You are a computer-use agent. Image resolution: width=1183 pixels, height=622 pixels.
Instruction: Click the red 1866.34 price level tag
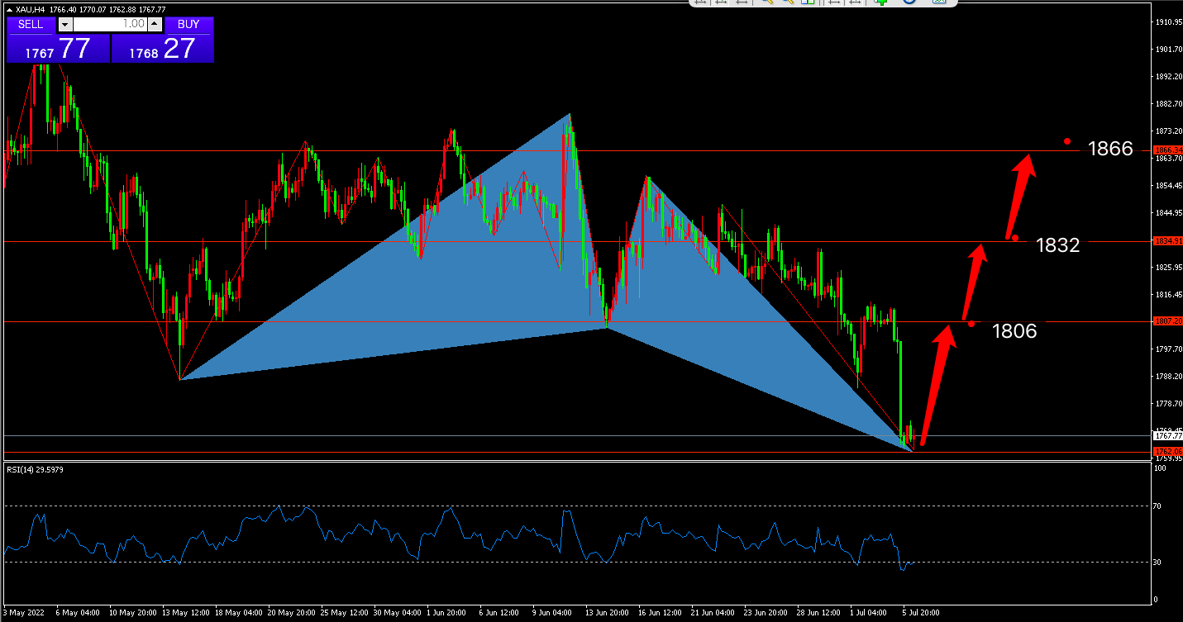(x=1166, y=150)
